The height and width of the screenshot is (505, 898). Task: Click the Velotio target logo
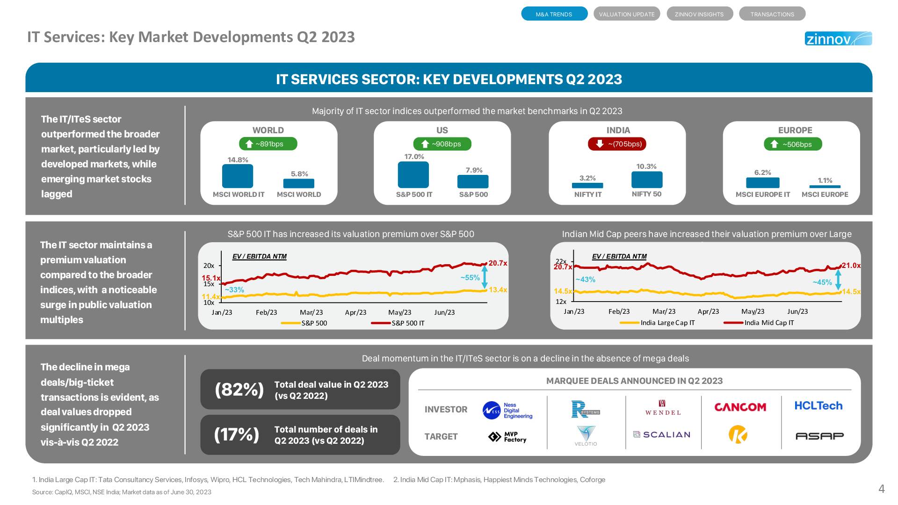pyautogui.click(x=586, y=436)
